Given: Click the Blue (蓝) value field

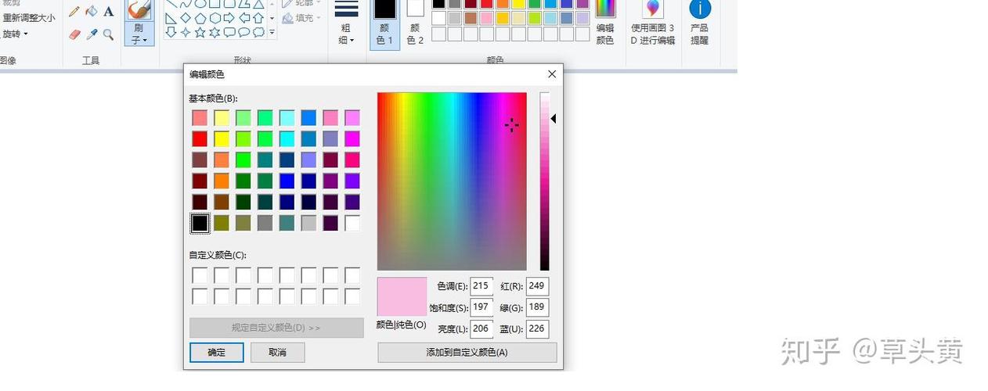Looking at the screenshot, I should [x=537, y=329].
